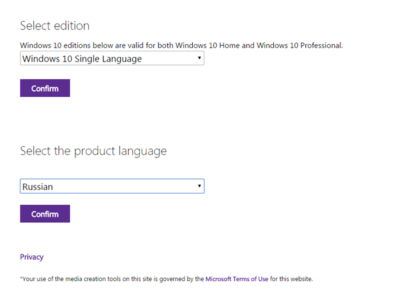The image size is (411, 294).
Task: Click the 'Select edition' heading
Action: (x=54, y=26)
